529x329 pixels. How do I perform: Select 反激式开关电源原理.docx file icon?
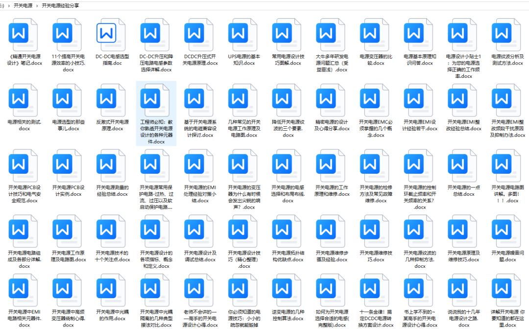(111, 100)
